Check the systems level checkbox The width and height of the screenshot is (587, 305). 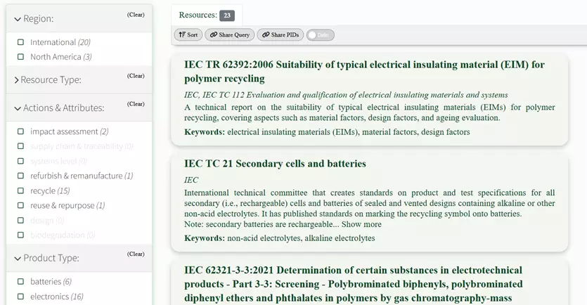(20, 162)
